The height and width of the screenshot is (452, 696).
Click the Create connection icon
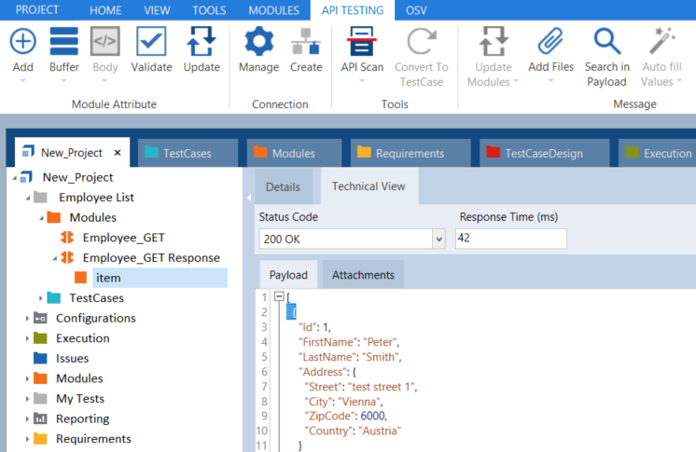click(x=306, y=43)
